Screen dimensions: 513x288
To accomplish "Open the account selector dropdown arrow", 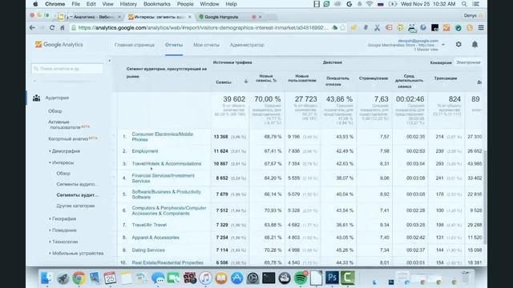I will pos(443,45).
